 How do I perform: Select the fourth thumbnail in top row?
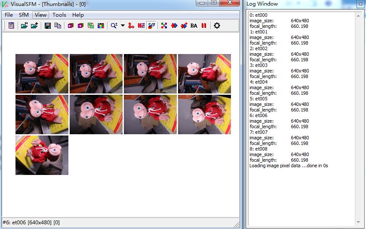coord(204,74)
